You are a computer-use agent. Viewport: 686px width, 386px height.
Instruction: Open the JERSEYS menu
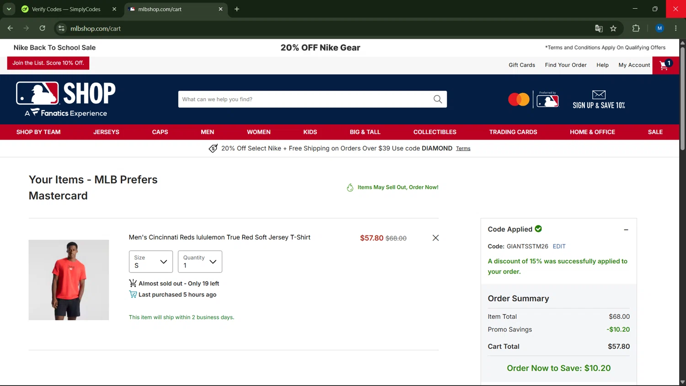tap(106, 132)
